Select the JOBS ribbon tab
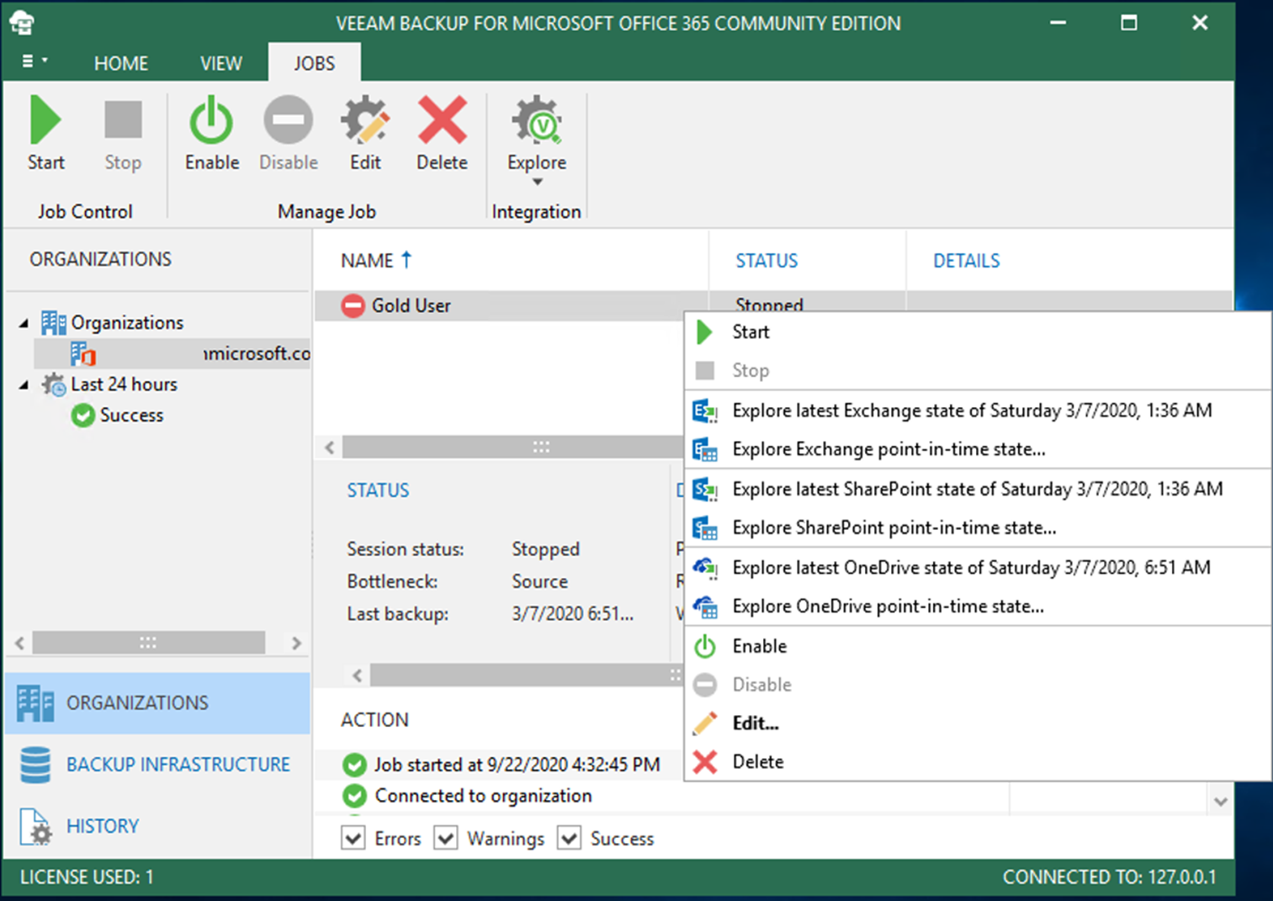1273x901 pixels. 315,63
